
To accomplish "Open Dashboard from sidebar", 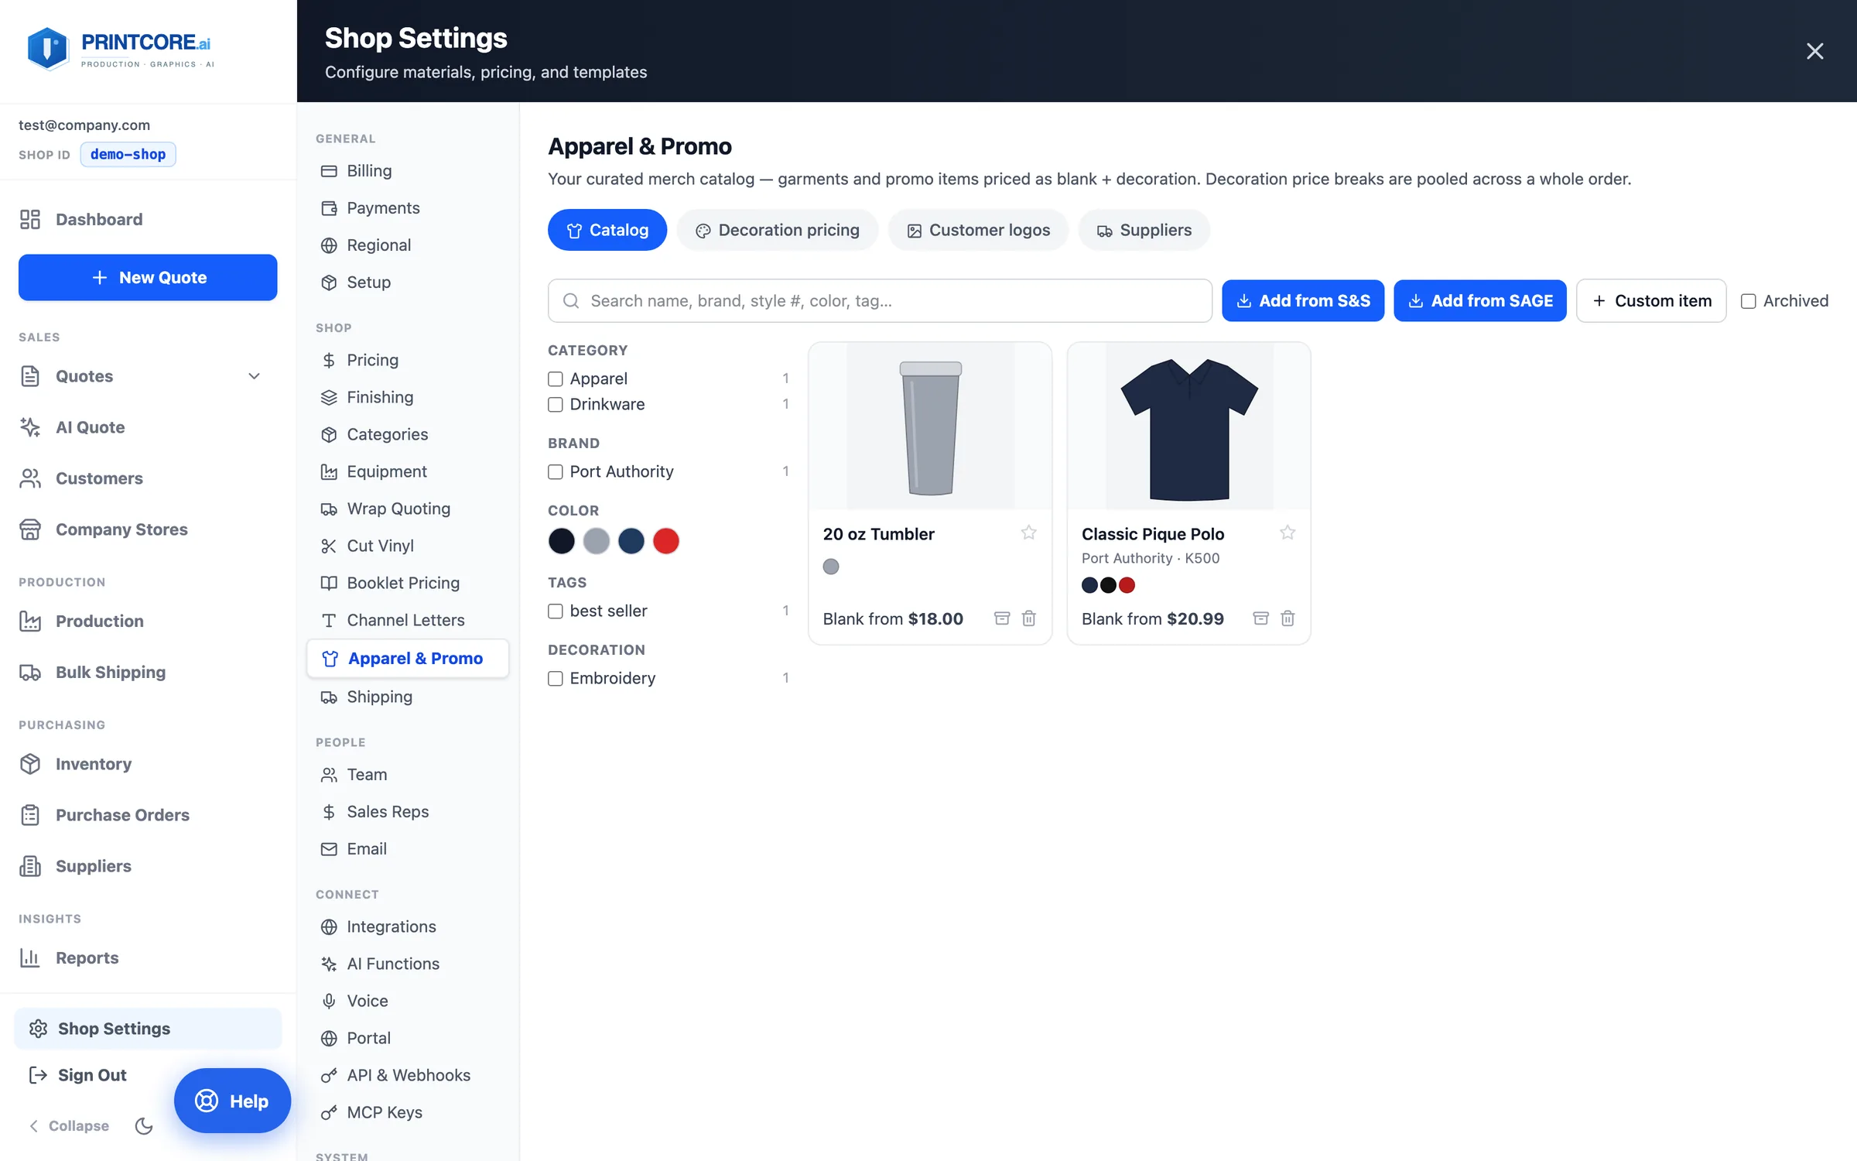I will (x=99, y=219).
